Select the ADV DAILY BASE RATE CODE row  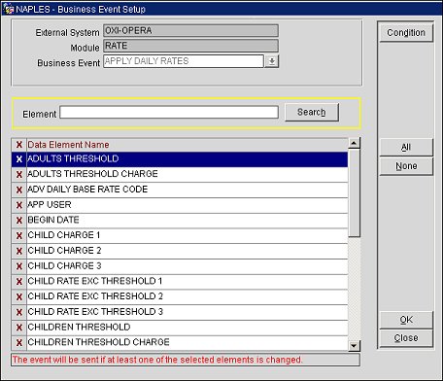(x=187, y=190)
